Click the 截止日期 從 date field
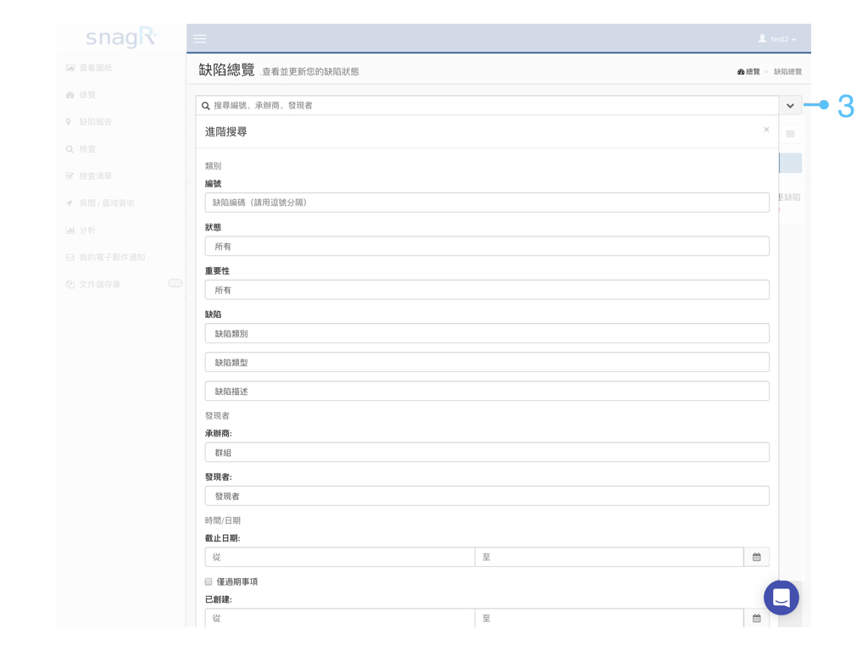868x651 pixels. pyautogui.click(x=340, y=558)
